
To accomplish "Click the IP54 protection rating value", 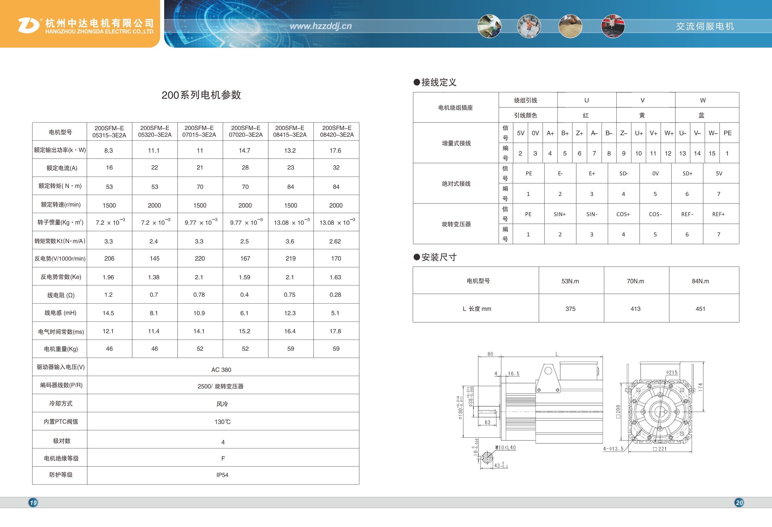I will pyautogui.click(x=222, y=475).
